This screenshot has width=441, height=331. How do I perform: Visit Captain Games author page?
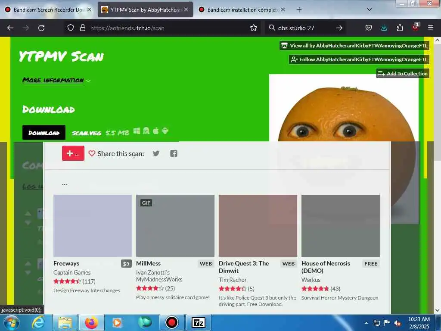point(72,272)
